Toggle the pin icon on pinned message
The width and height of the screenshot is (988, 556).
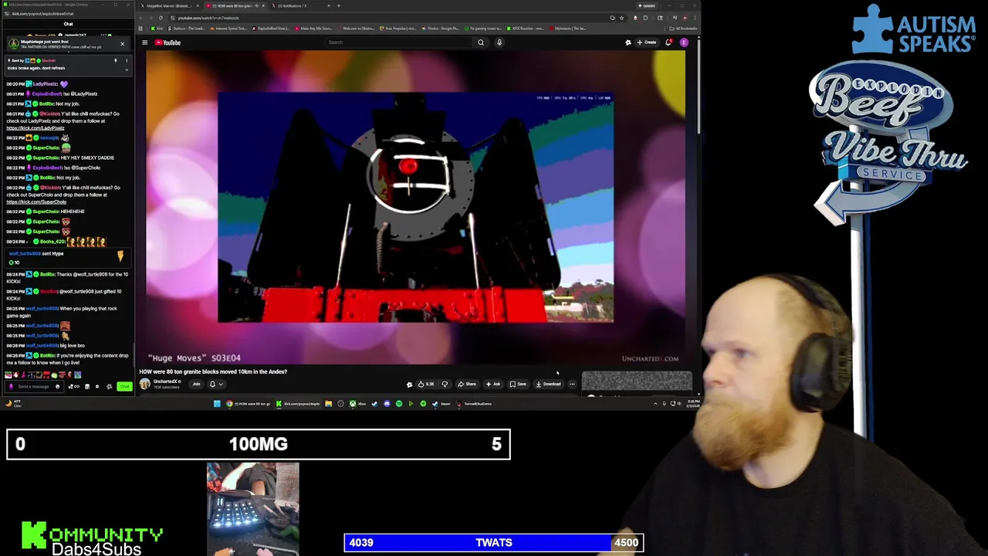pos(116,60)
